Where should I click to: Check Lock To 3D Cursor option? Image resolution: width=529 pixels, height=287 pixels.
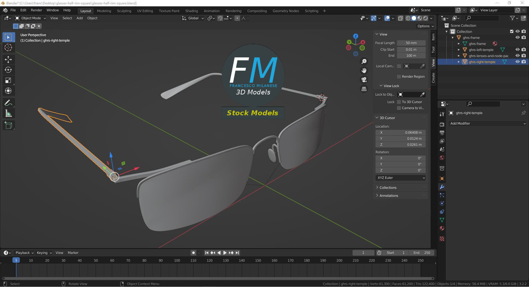[x=399, y=102]
